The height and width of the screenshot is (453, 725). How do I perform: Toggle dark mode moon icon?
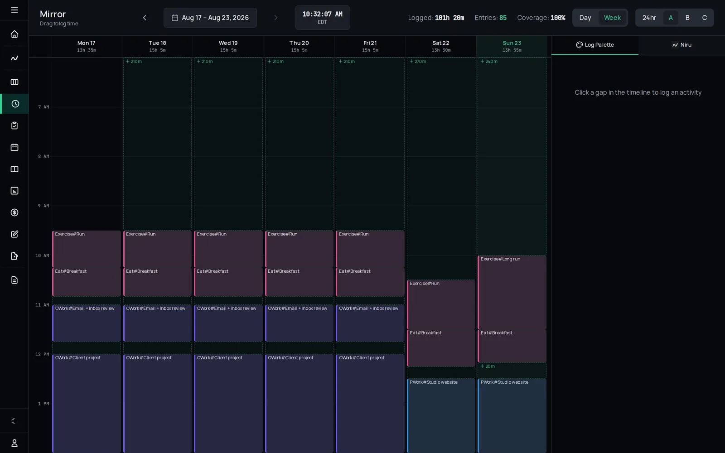(14, 421)
